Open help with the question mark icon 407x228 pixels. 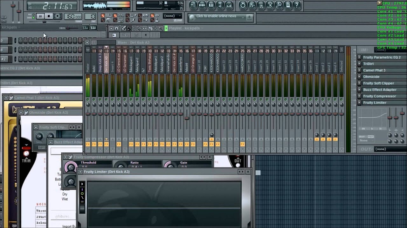(x=297, y=5)
